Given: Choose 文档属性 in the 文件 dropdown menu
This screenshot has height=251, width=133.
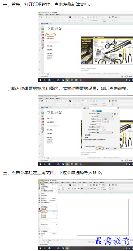Looking at the screenshot, I should 48,231.
